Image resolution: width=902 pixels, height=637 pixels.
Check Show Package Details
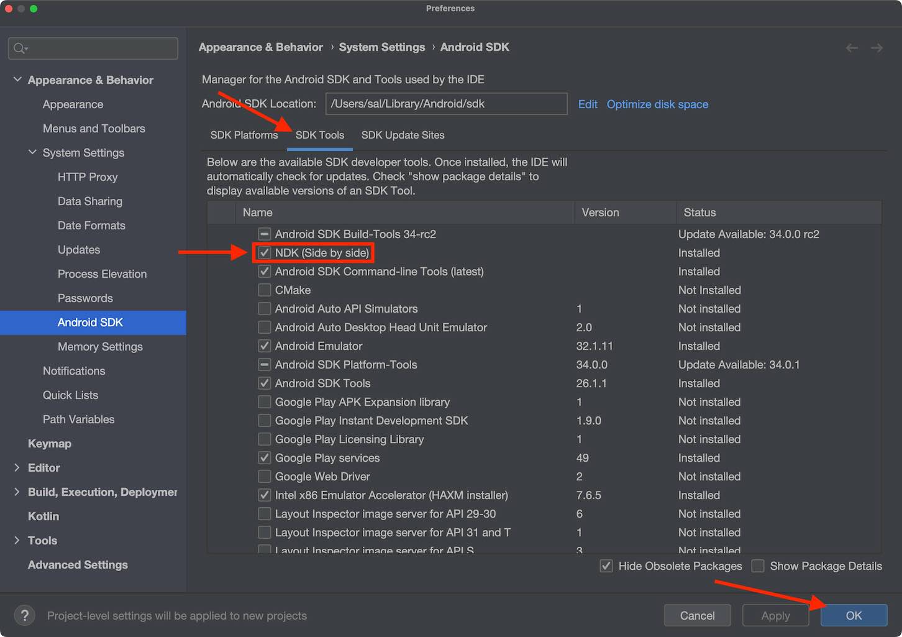[x=758, y=566]
